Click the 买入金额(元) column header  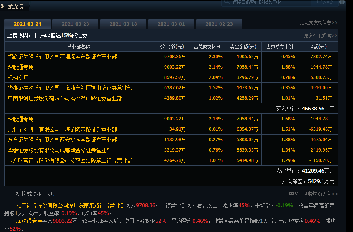pyautogui.click(x=171, y=47)
